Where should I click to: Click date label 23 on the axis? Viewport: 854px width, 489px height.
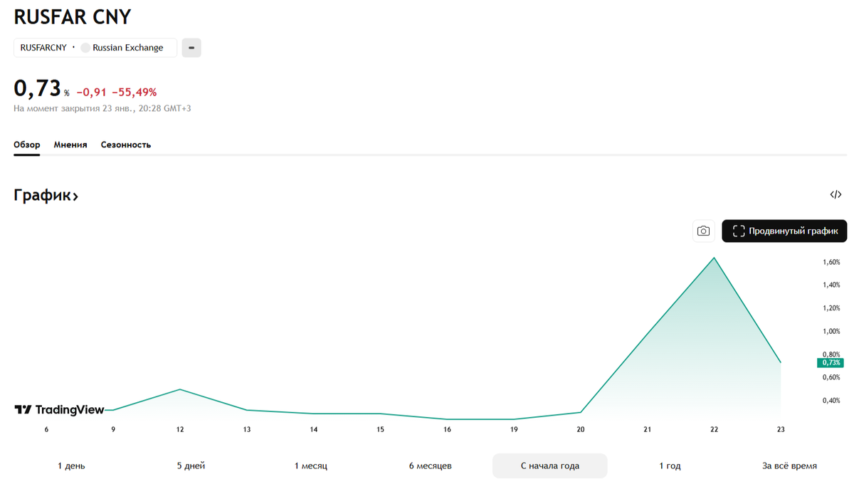pyautogui.click(x=781, y=429)
